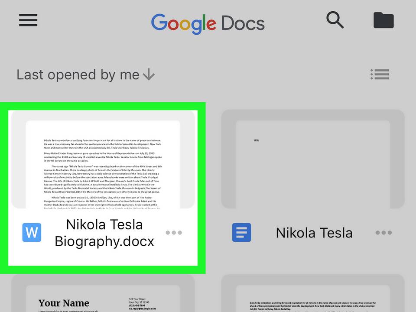
Task: Select the Nikola Tesla Biography.docx file name
Action: point(104,233)
